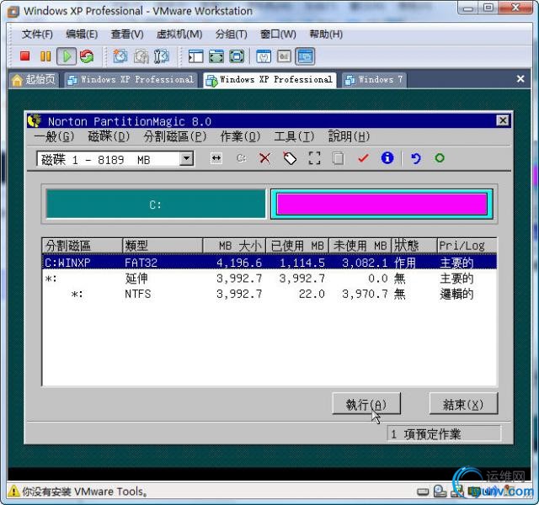Click the VMware Tools warning icon
This screenshot has height=505, width=539.
(x=13, y=492)
